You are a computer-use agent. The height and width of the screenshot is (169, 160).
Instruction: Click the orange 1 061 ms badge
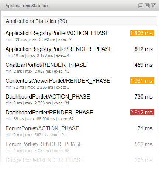coord(142,81)
